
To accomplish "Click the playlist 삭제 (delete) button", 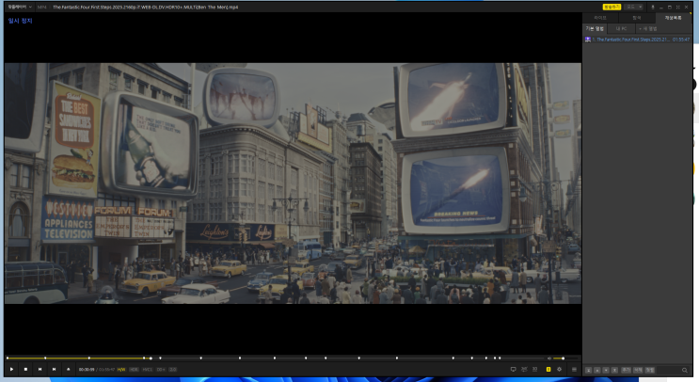I will [638, 371].
